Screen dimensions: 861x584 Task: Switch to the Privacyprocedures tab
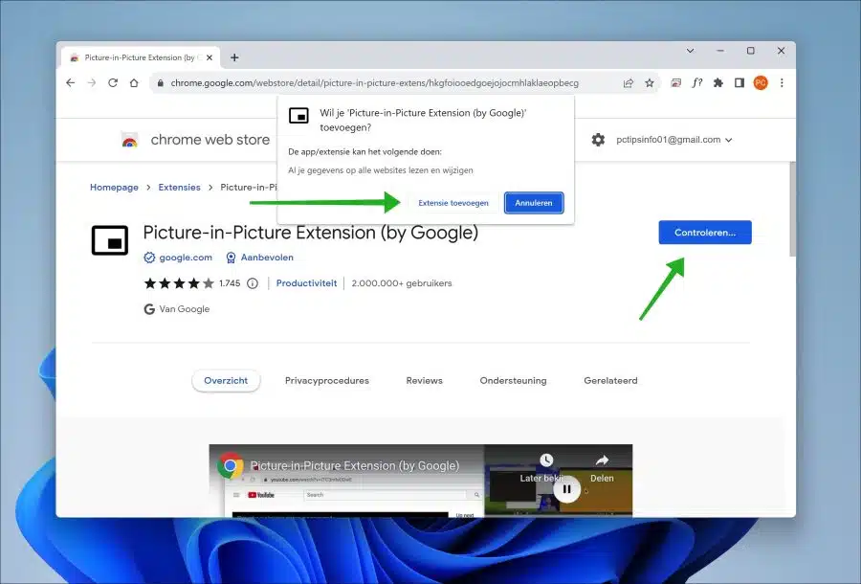pyautogui.click(x=327, y=381)
